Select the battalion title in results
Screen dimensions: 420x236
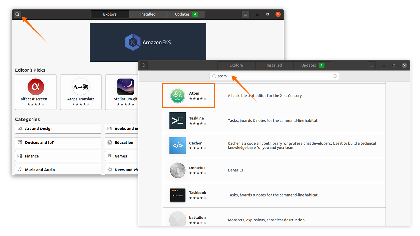198,218
